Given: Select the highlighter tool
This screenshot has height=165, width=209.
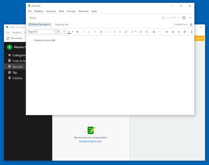Looking at the screenshot, I should (101, 32).
